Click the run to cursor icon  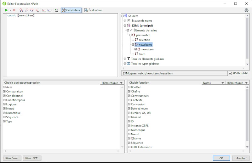(x=37, y=10)
